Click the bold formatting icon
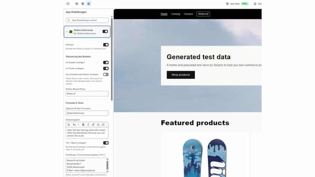The image size is (315, 177). (83, 125)
